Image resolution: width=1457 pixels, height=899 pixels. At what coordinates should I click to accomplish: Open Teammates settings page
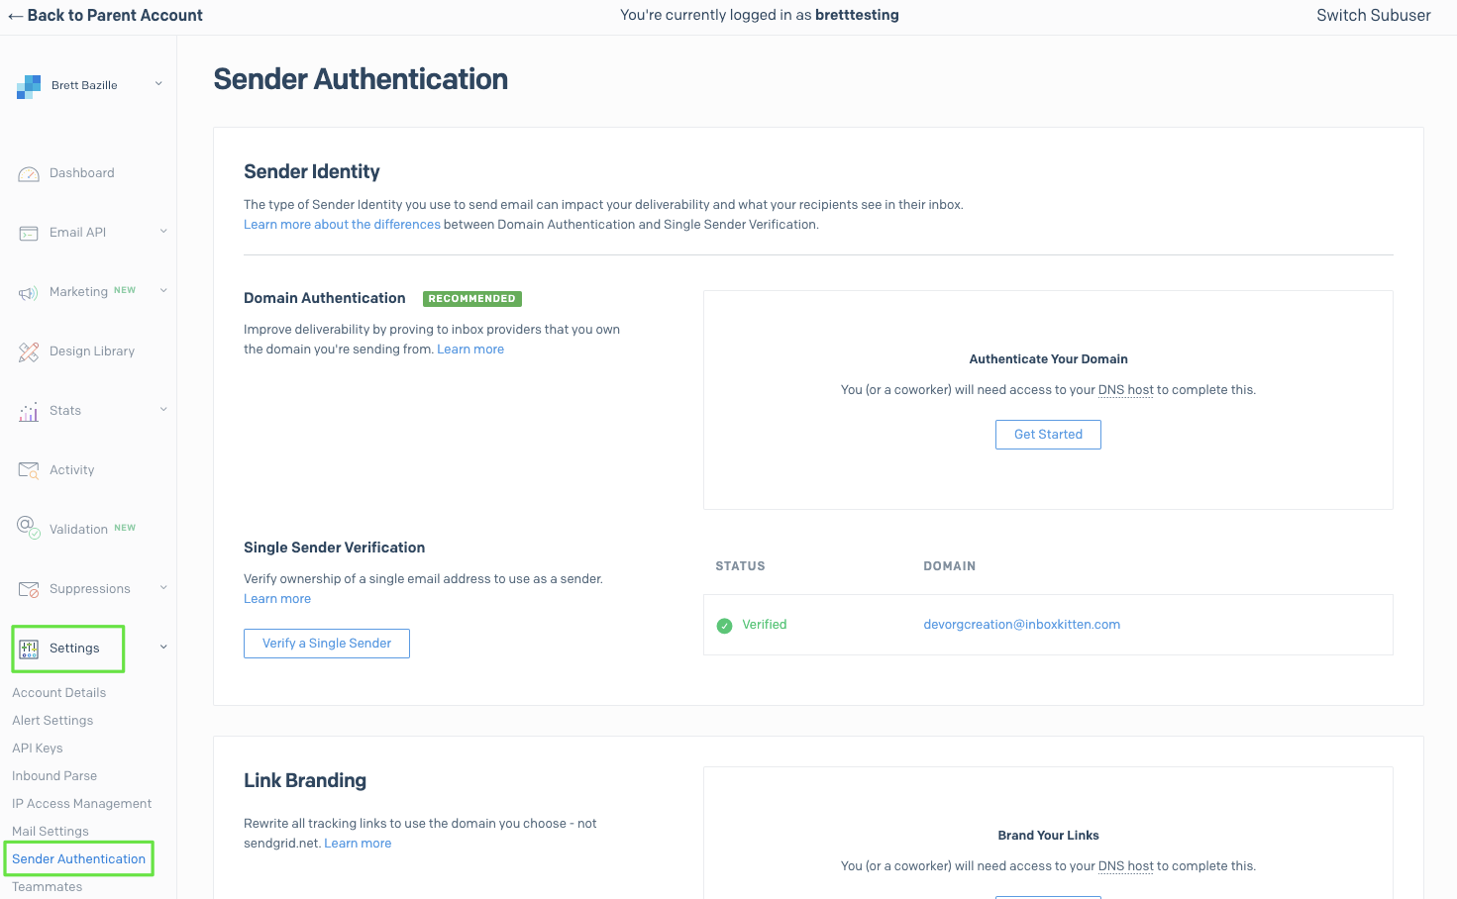pyautogui.click(x=48, y=887)
